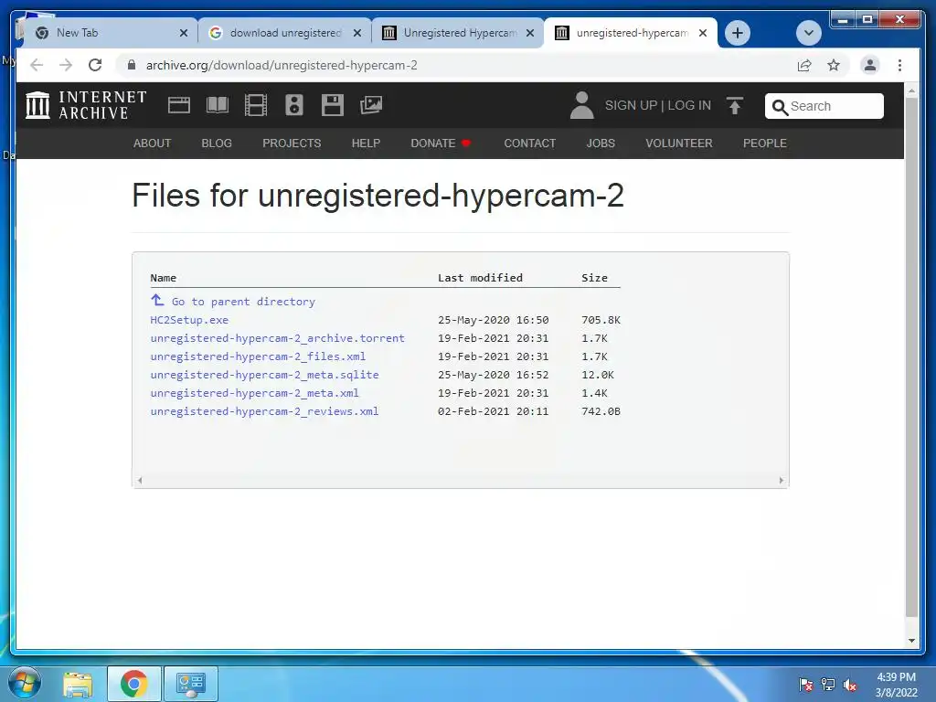Click the muted volume tray icon
936x702 pixels.
850,685
